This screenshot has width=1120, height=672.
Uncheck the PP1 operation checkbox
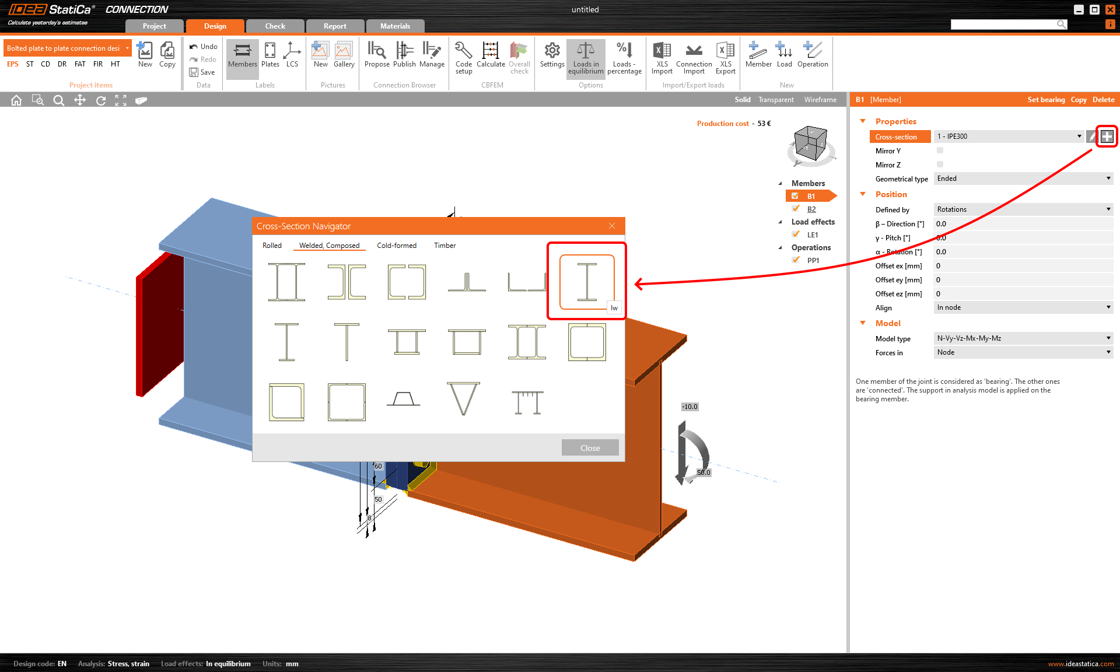pyautogui.click(x=796, y=260)
